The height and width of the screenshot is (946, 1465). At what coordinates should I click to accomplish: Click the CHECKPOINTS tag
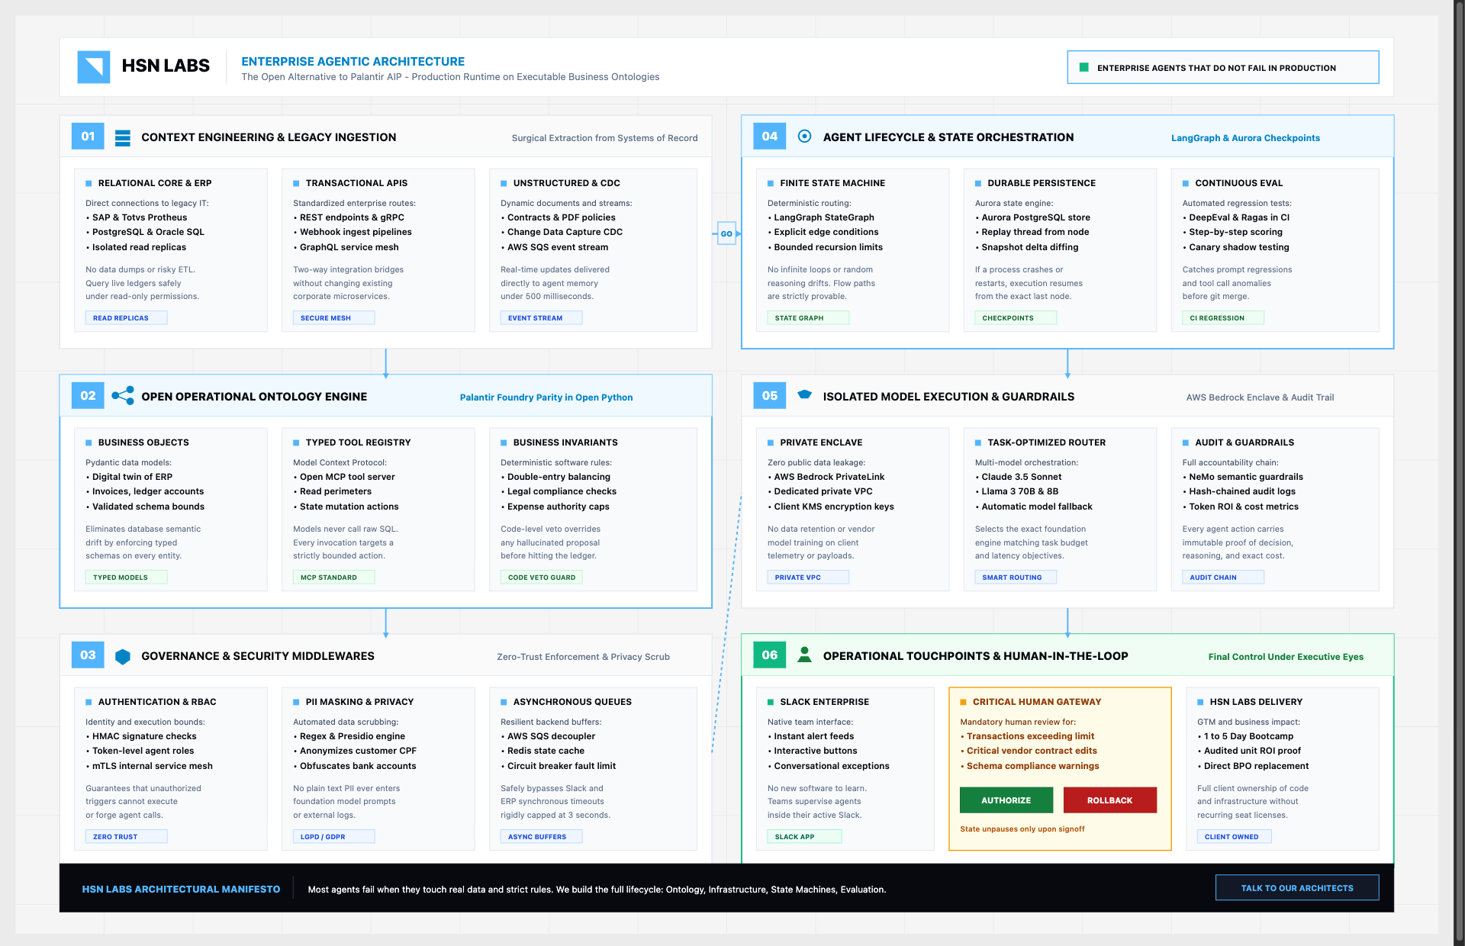coord(1016,318)
